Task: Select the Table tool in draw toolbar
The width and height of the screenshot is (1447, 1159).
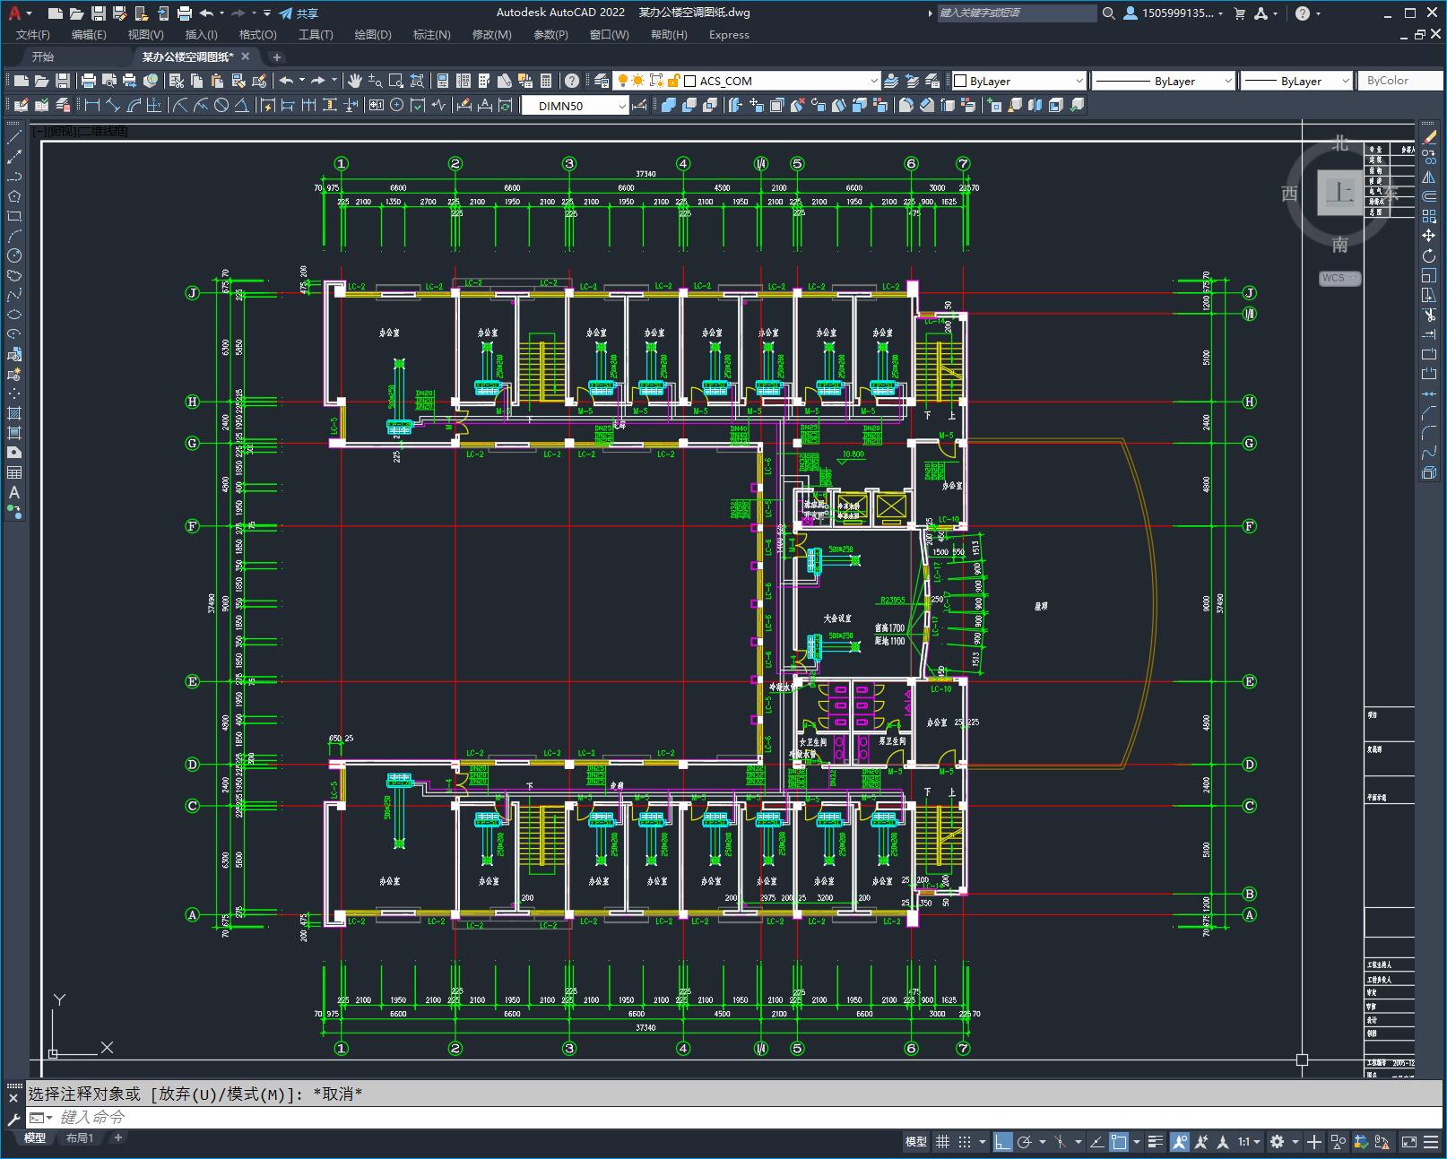Action: [14, 472]
